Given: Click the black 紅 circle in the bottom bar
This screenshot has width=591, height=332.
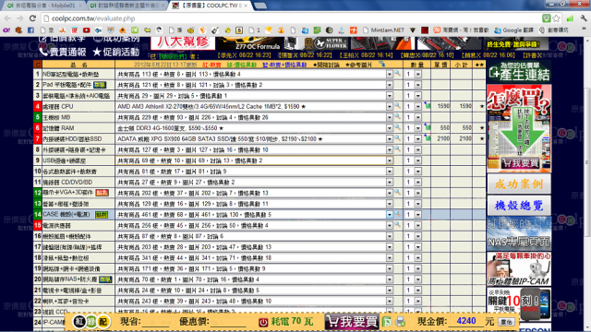Looking at the screenshot, I should coord(79,322).
